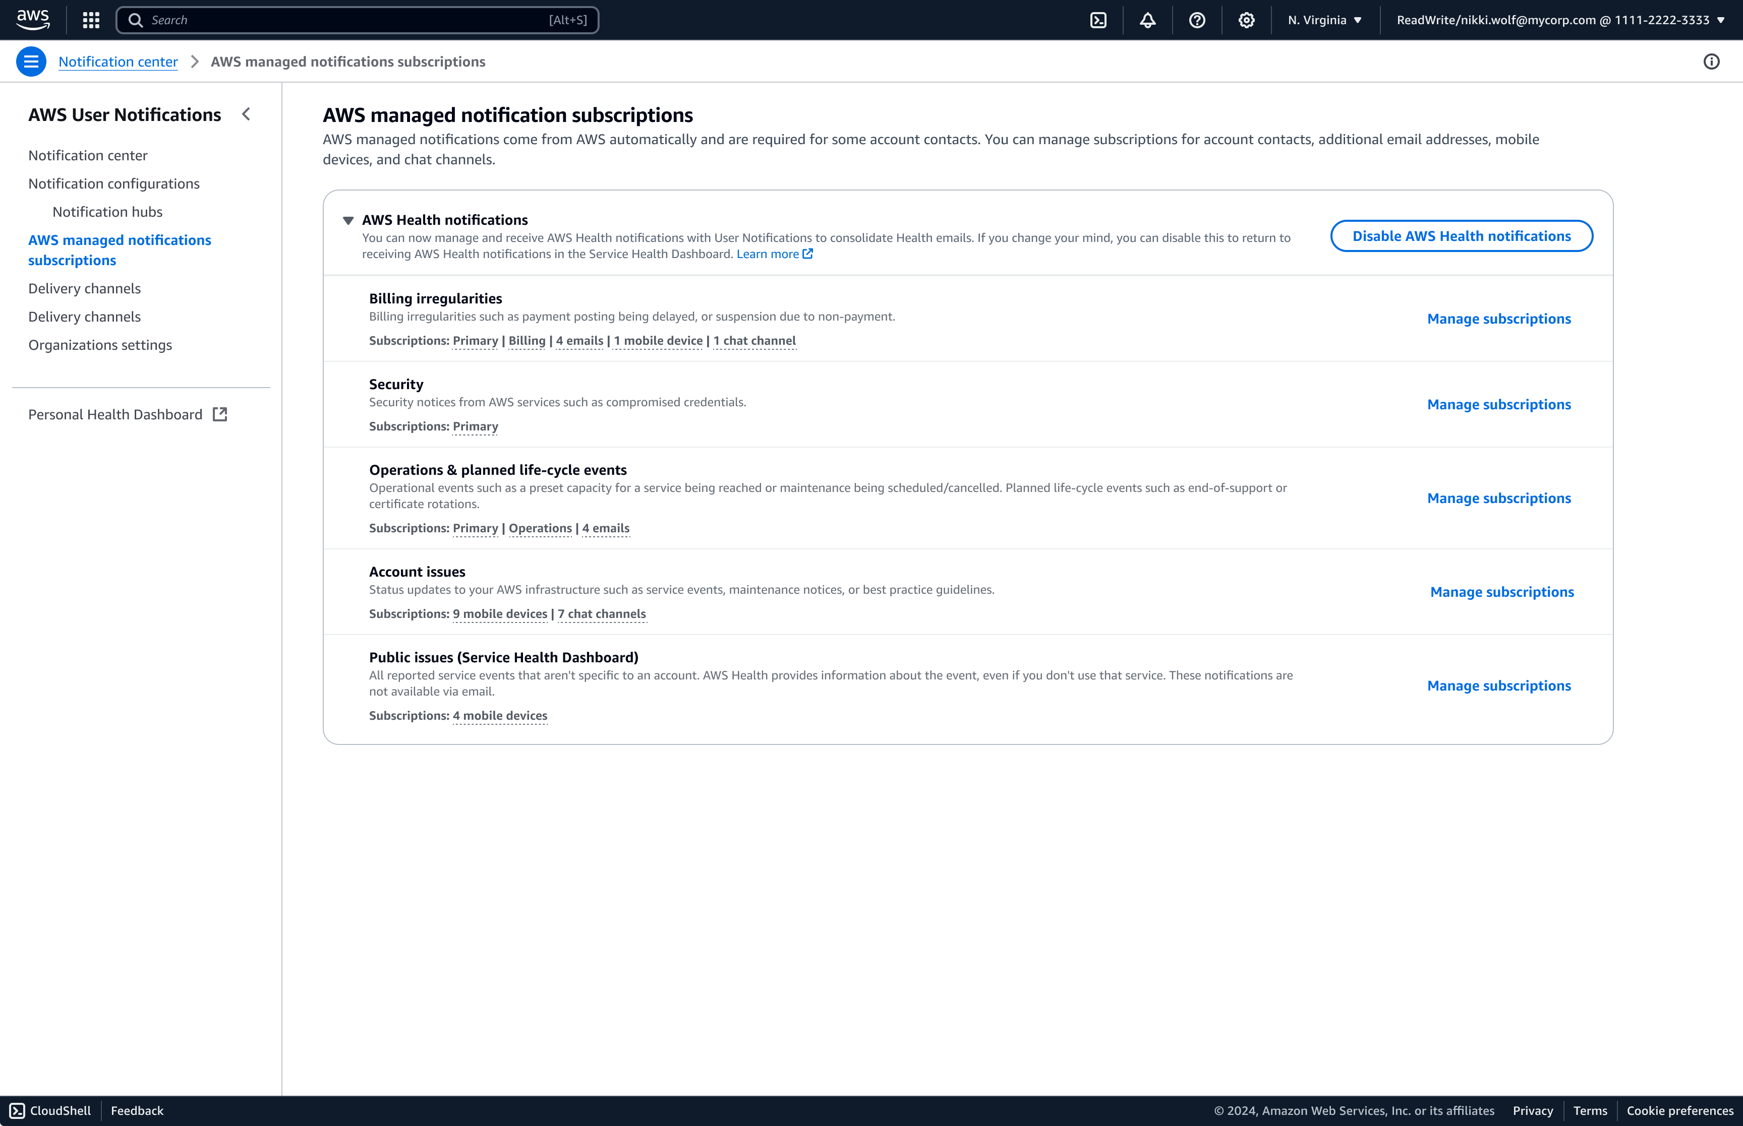Manage subscriptions for Billing irregularities

click(x=1499, y=318)
